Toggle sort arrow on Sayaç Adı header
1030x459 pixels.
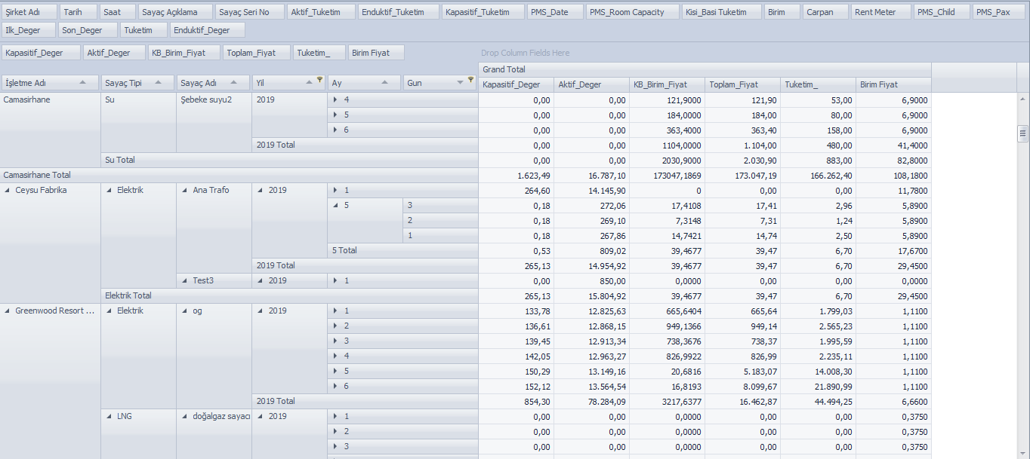coord(234,82)
